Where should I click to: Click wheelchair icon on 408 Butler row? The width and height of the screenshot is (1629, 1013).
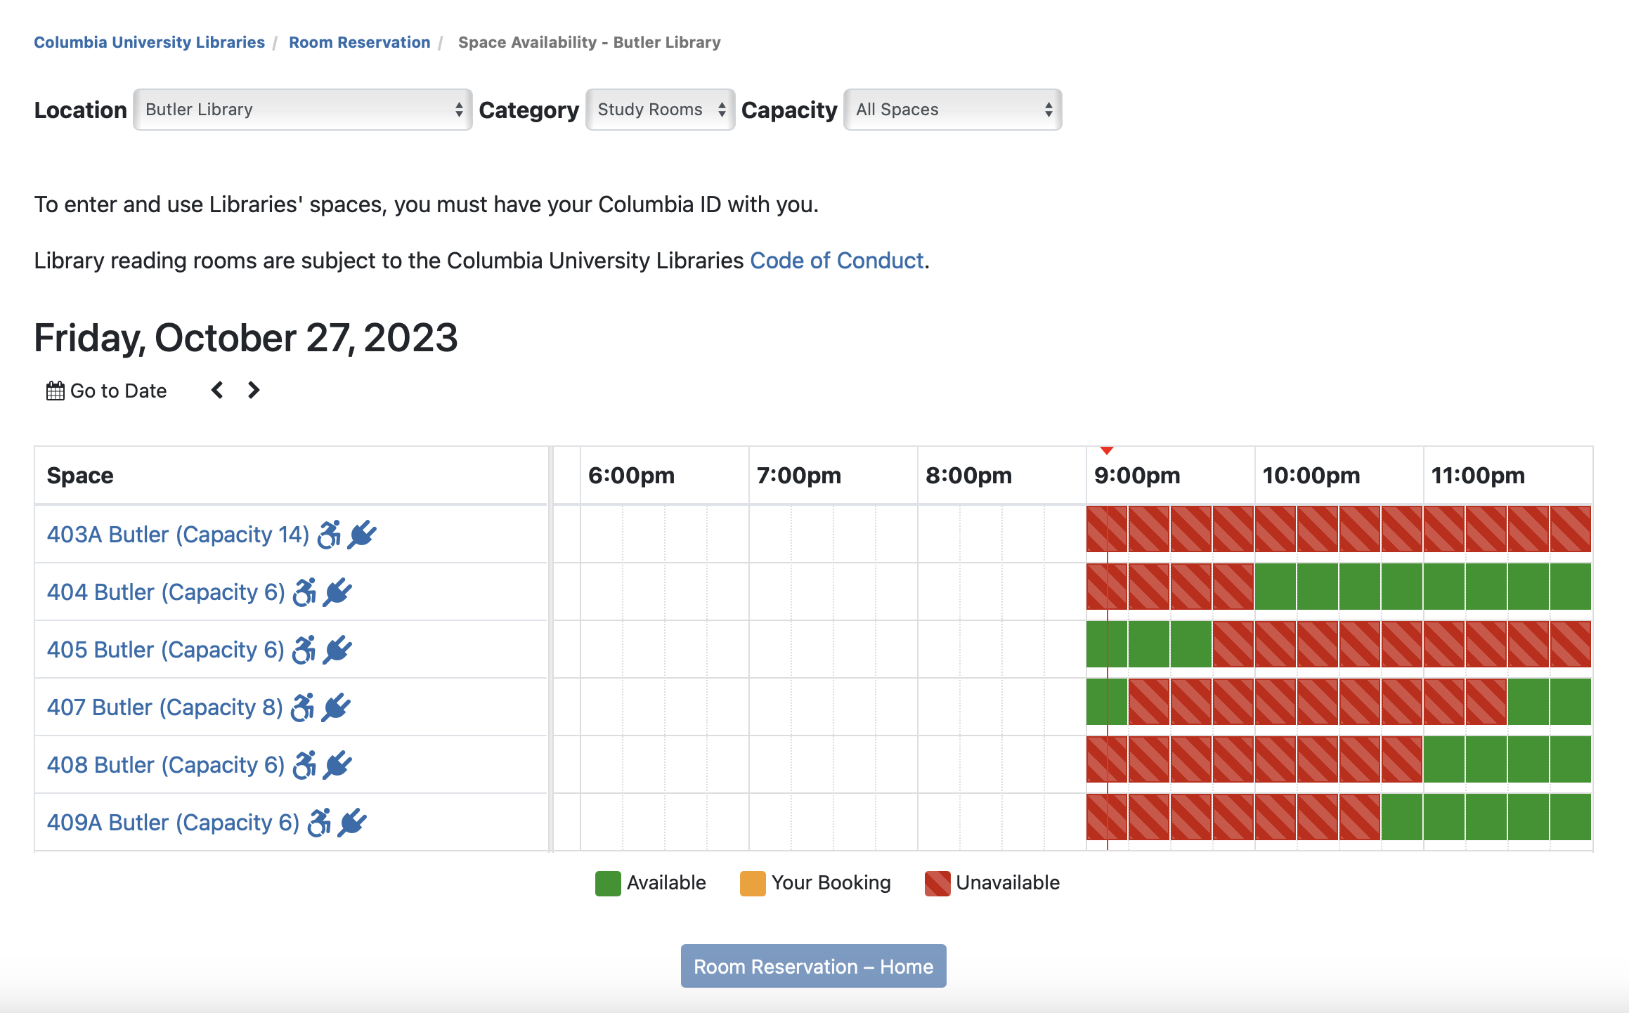[x=304, y=765]
